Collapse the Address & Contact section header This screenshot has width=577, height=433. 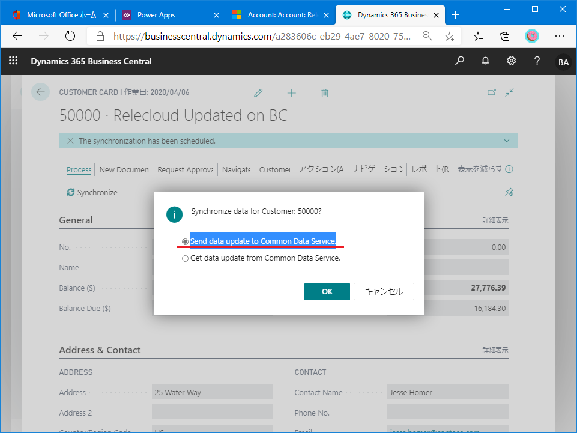100,350
